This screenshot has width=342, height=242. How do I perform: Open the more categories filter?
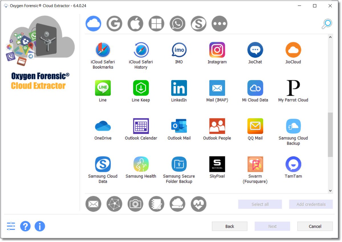pos(219,23)
